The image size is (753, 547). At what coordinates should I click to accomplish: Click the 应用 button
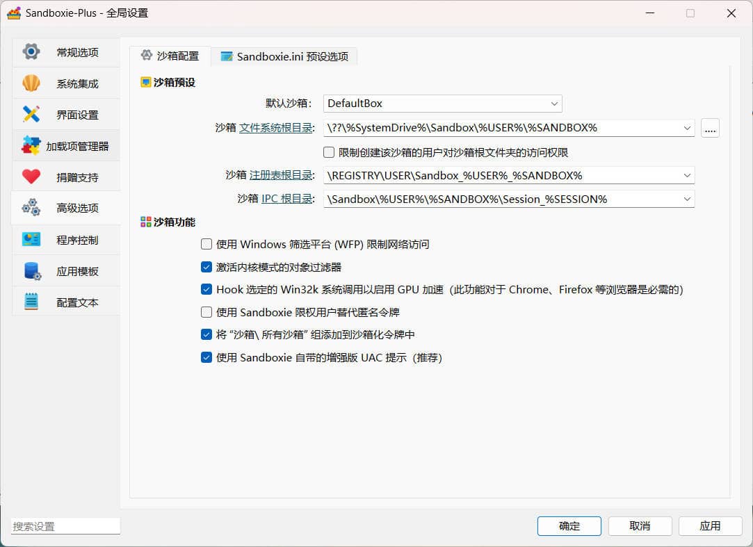[710, 526]
